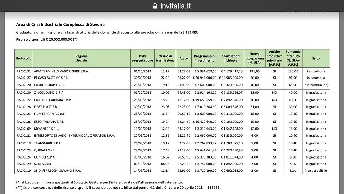Viewport: 344px width, 194px height.
Task: Click 'Ambito produttivo prioritario (A.P.P.)' header
Action: [x=275, y=58]
